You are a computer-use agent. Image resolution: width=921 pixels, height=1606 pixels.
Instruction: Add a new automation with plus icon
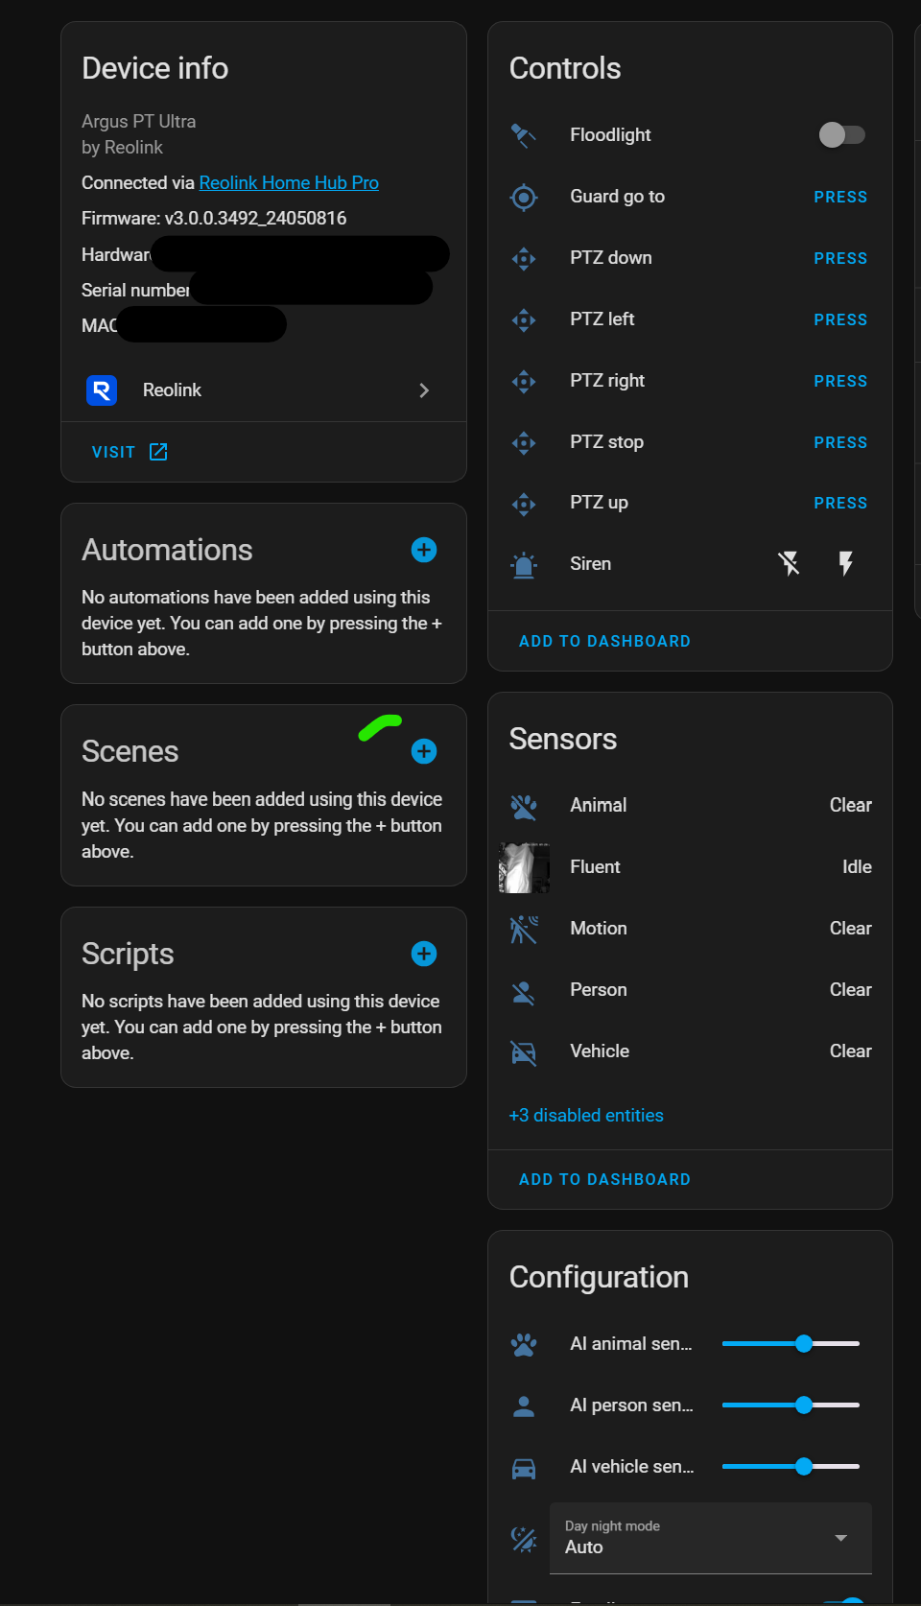(424, 550)
